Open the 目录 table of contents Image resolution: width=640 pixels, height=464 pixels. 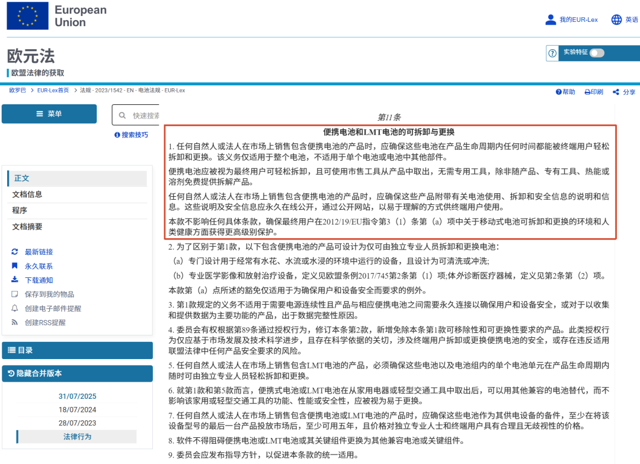coord(77,349)
